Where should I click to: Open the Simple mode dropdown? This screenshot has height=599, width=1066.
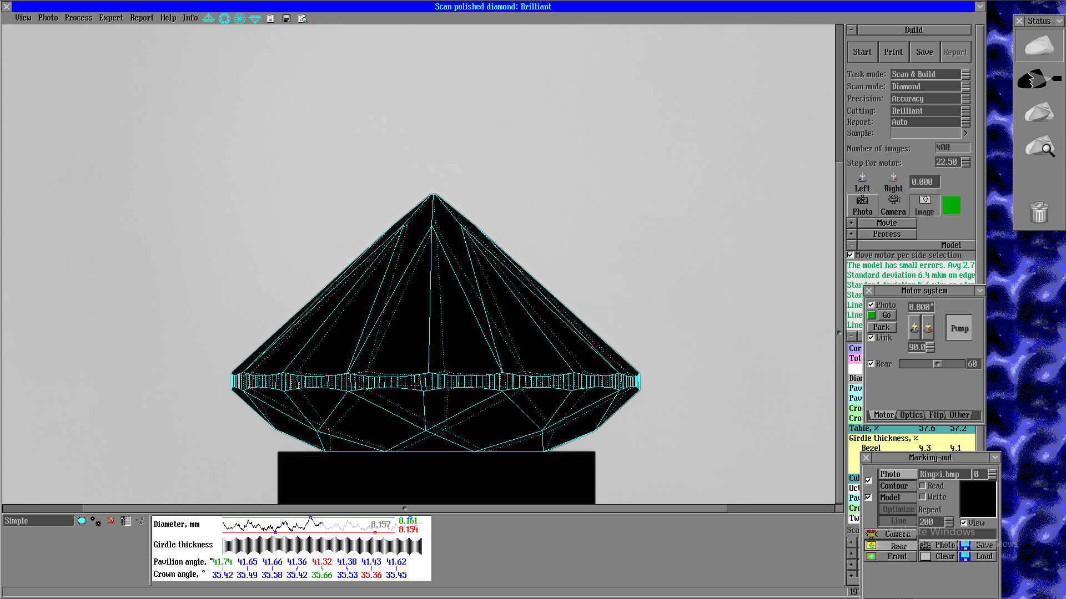pos(38,521)
